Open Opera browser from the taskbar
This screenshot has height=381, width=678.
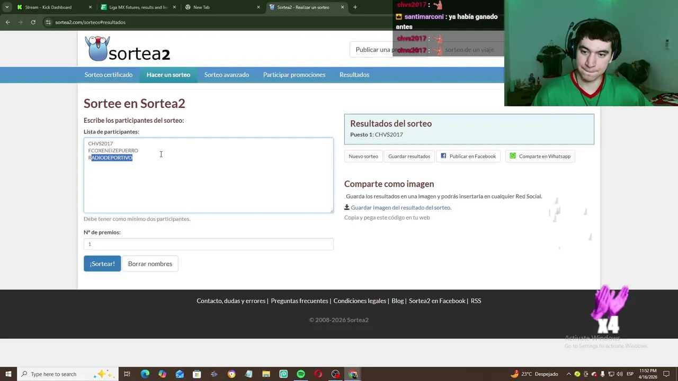[318, 374]
